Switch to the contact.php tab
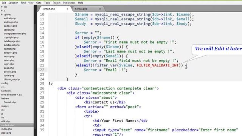The image size is (242, 136). [x=49, y=9]
